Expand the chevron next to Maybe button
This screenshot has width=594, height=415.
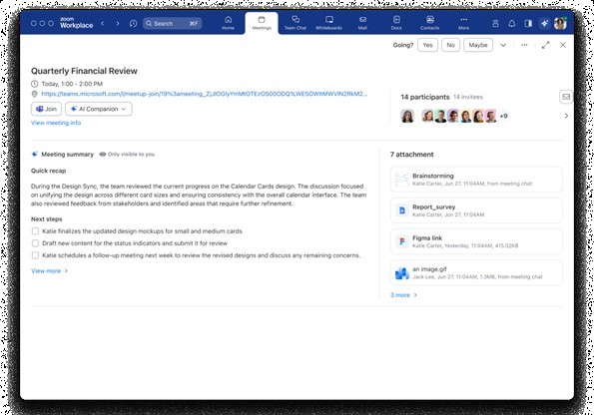click(x=503, y=45)
